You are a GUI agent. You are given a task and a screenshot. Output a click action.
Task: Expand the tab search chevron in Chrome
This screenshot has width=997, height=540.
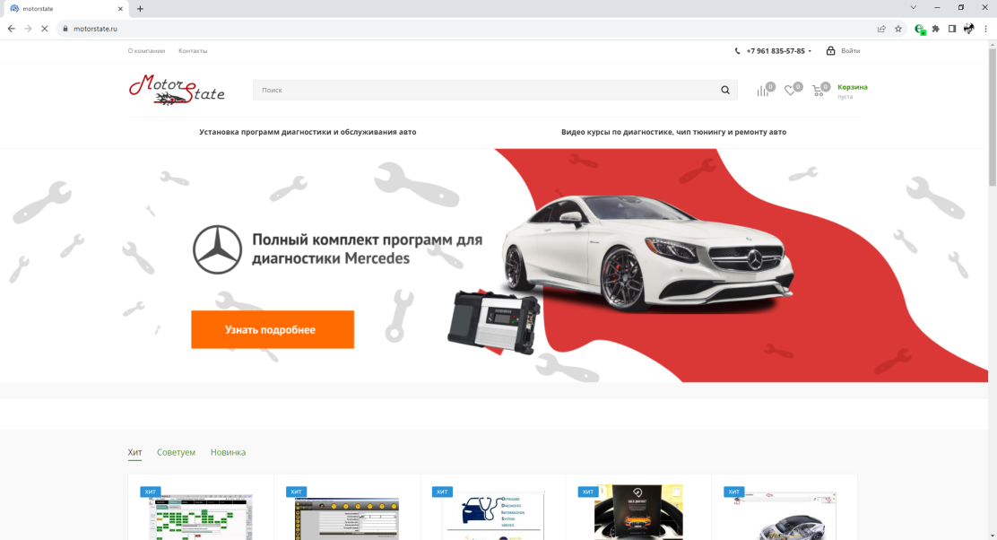point(913,8)
